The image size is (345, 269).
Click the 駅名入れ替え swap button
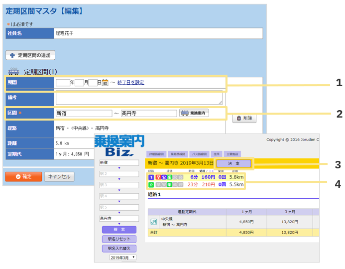click(119, 248)
